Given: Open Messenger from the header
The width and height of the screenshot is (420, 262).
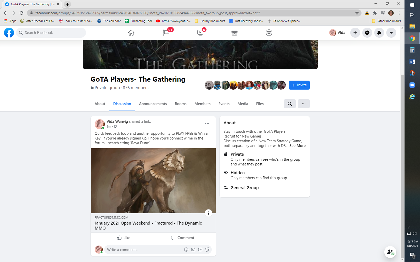Looking at the screenshot, I should click(367, 33).
